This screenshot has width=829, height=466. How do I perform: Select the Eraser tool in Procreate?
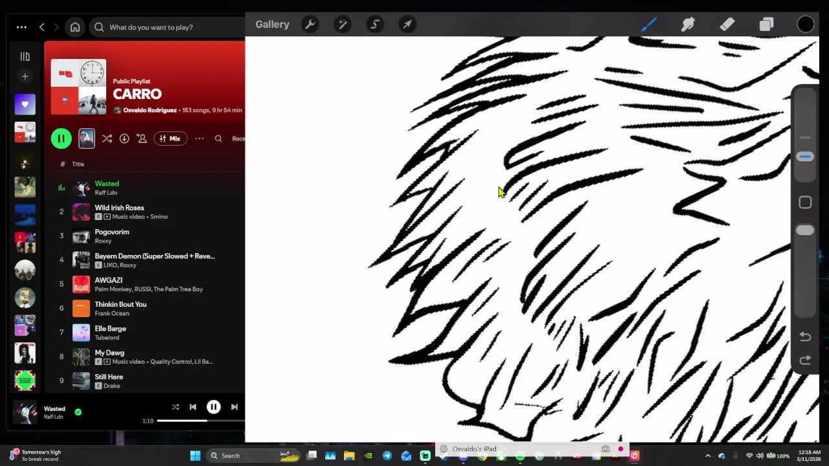click(727, 25)
